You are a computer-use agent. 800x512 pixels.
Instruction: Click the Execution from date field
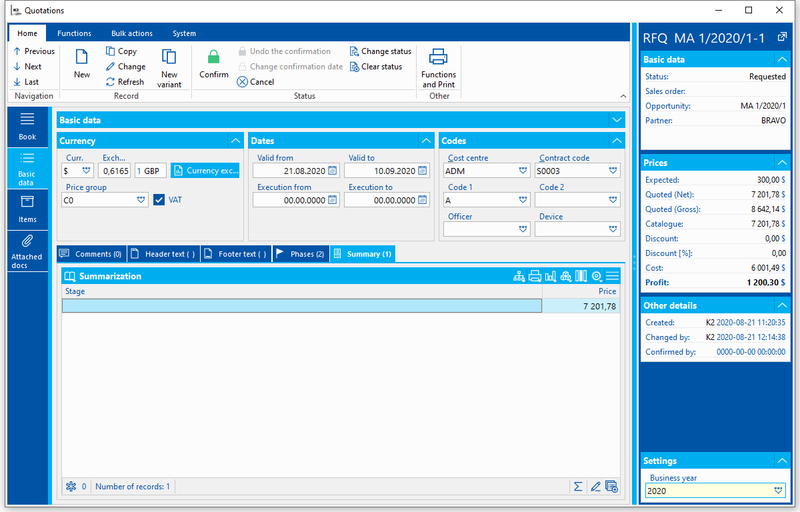point(296,200)
